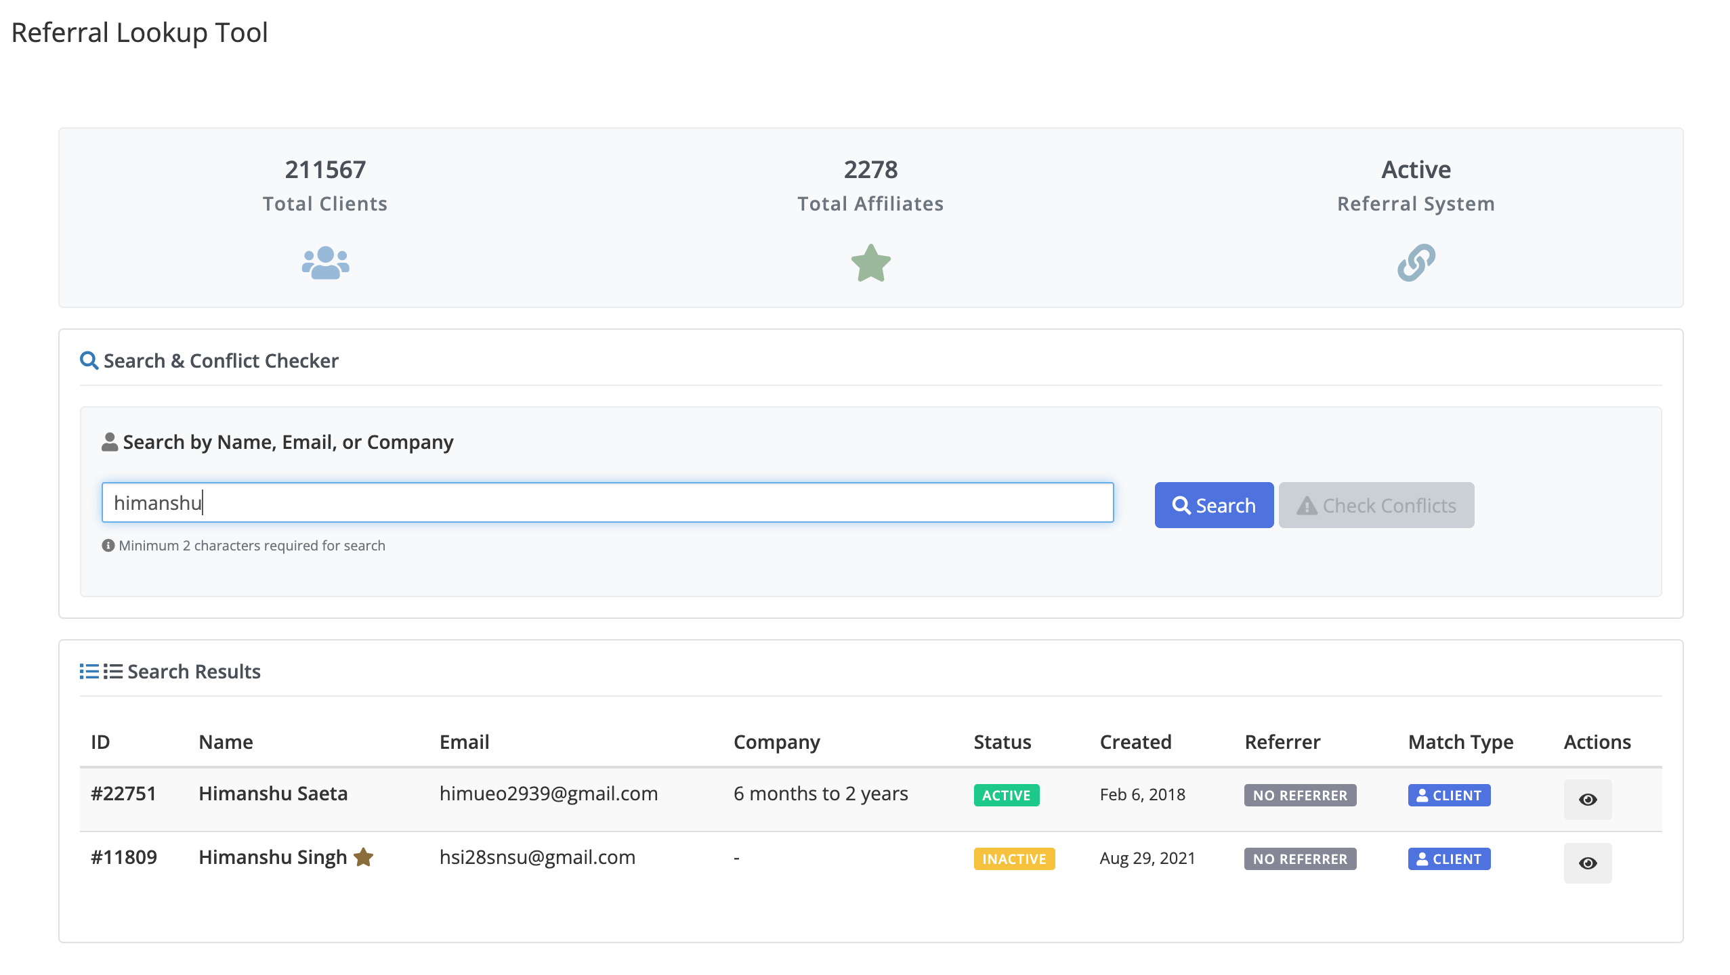View details for Himanshu Saeta with eye icon
1730x975 pixels.
pyautogui.click(x=1587, y=800)
